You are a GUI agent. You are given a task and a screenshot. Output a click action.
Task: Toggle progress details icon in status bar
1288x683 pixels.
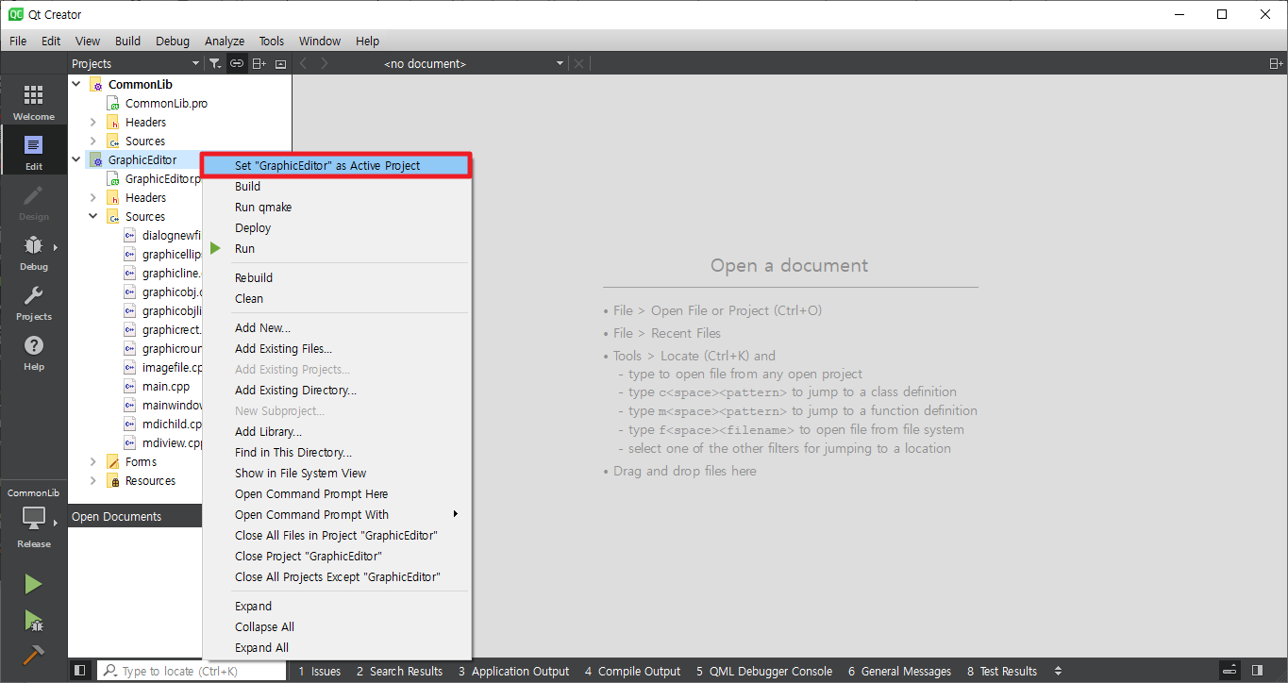1229,670
